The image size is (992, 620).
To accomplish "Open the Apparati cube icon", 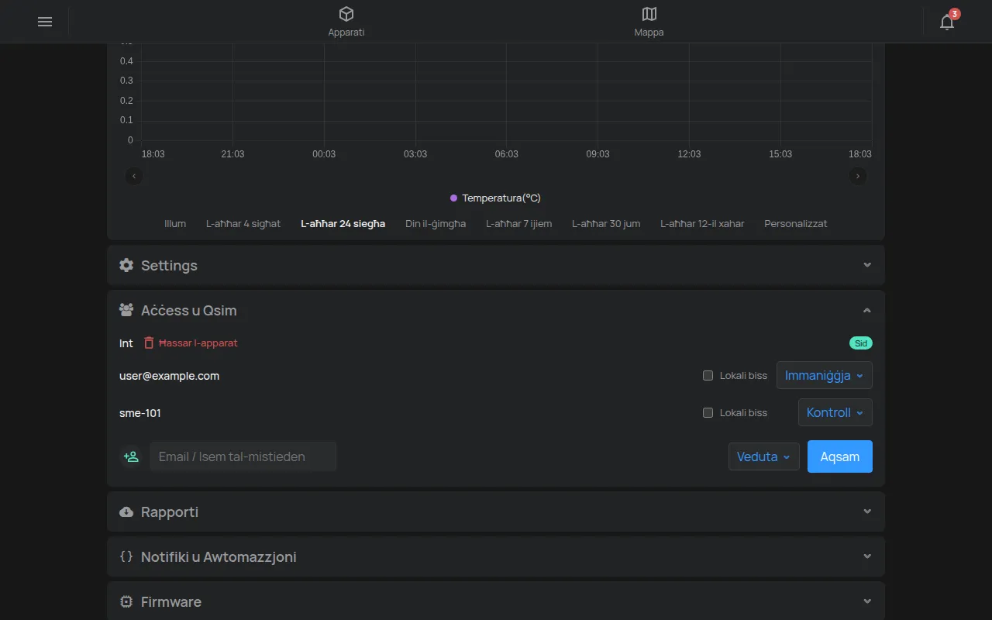I will tap(346, 14).
